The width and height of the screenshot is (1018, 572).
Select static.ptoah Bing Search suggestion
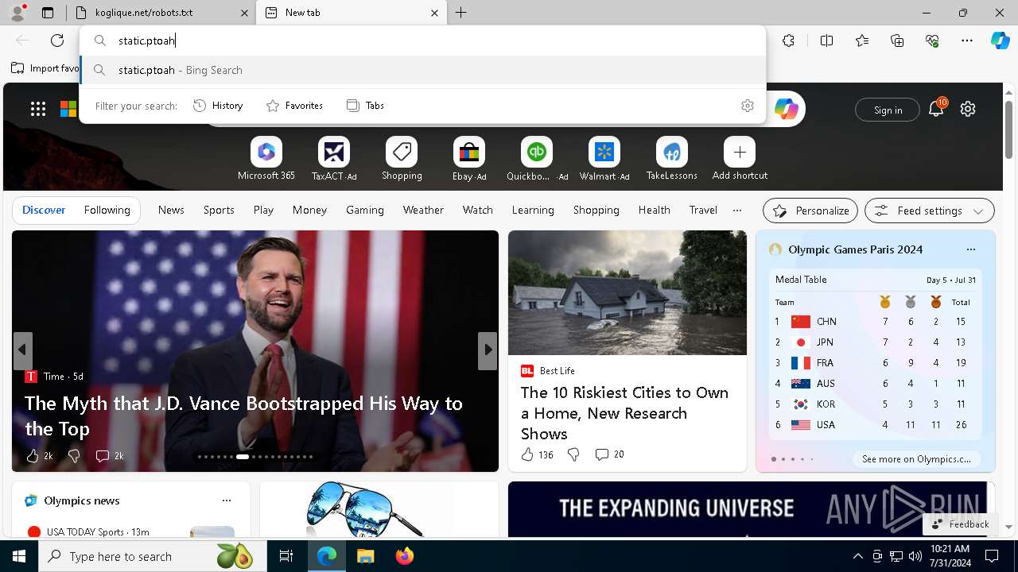click(423, 70)
